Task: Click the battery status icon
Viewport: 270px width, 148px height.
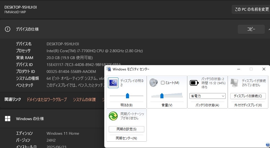Action: pos(194,83)
